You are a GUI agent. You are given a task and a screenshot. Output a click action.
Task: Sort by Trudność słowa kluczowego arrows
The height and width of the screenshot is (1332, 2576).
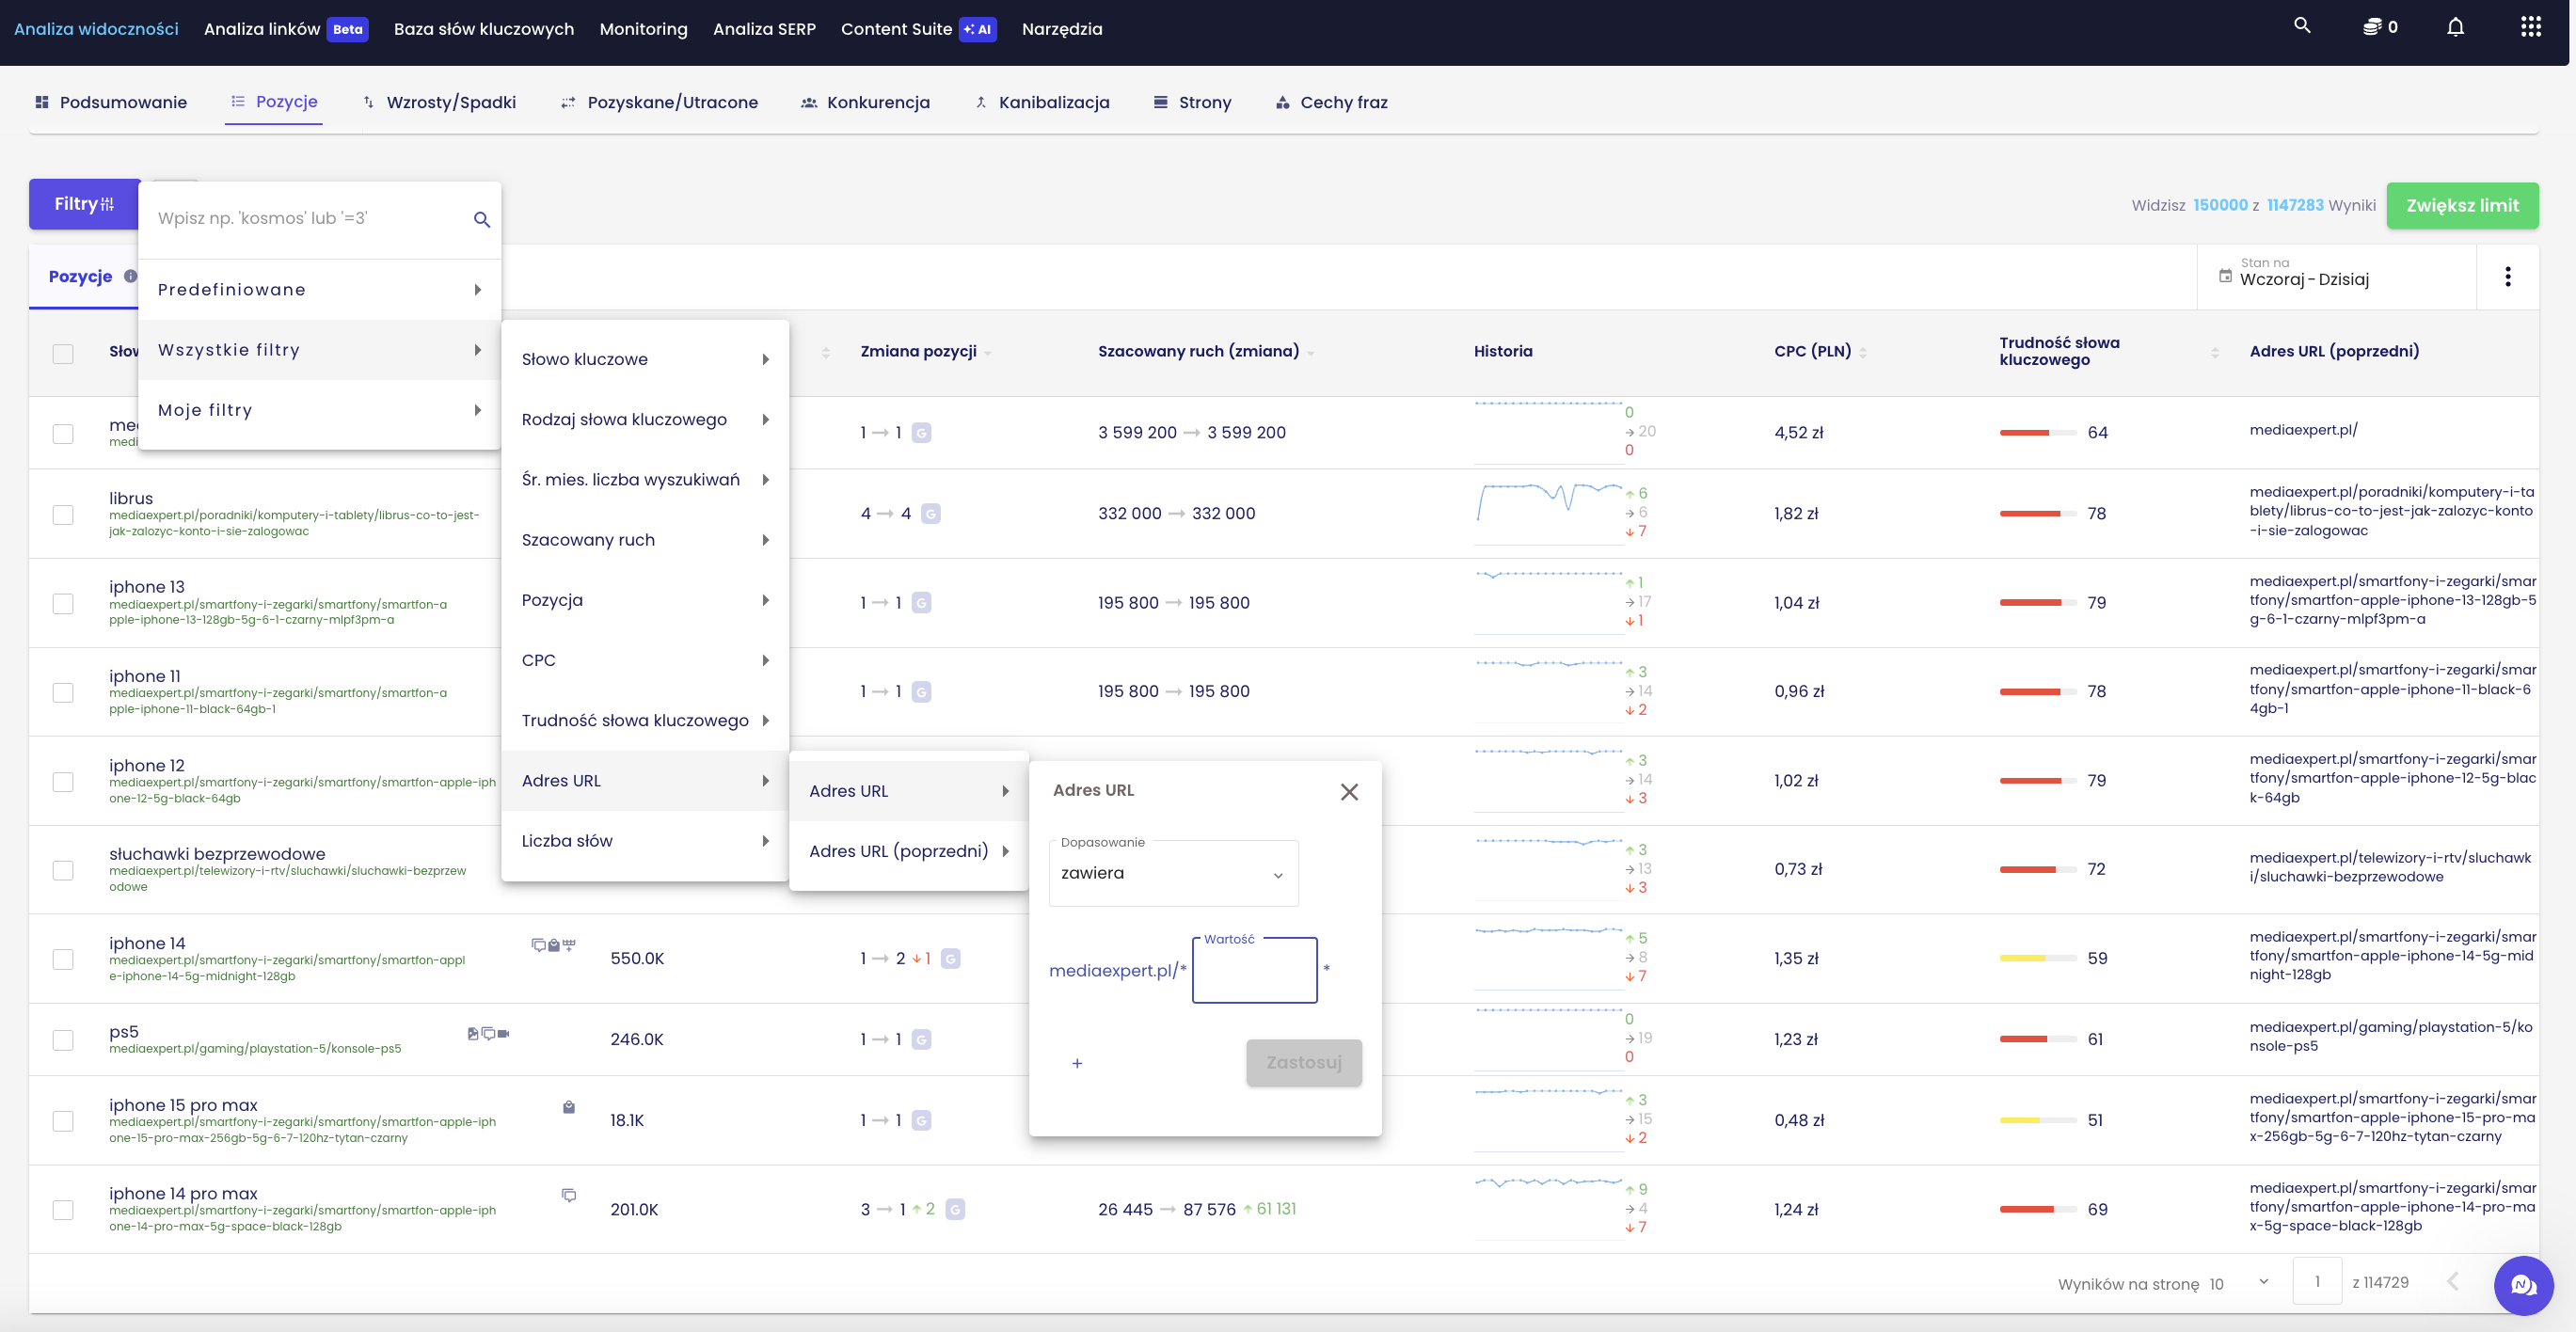(2215, 352)
